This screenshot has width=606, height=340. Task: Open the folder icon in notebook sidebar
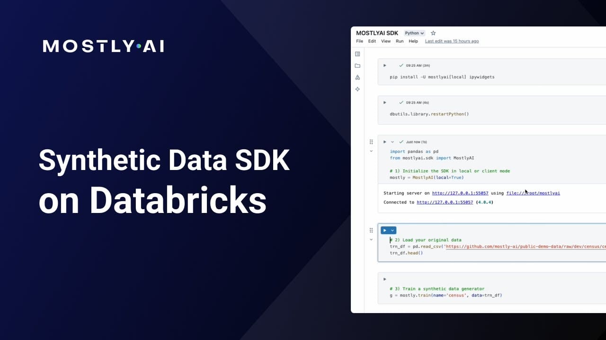click(357, 66)
